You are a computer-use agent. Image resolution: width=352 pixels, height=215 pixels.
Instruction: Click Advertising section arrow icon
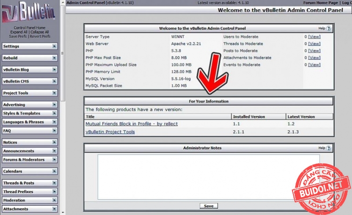pyautogui.click(x=55, y=105)
